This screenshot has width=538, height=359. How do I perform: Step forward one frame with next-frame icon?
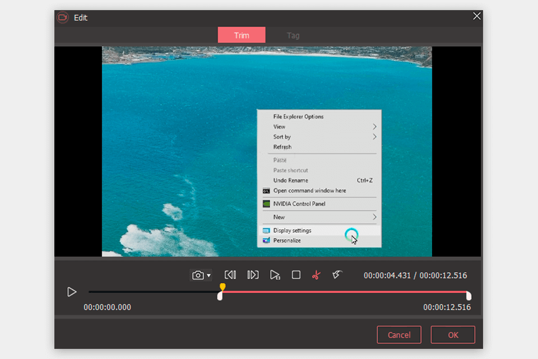coord(252,275)
